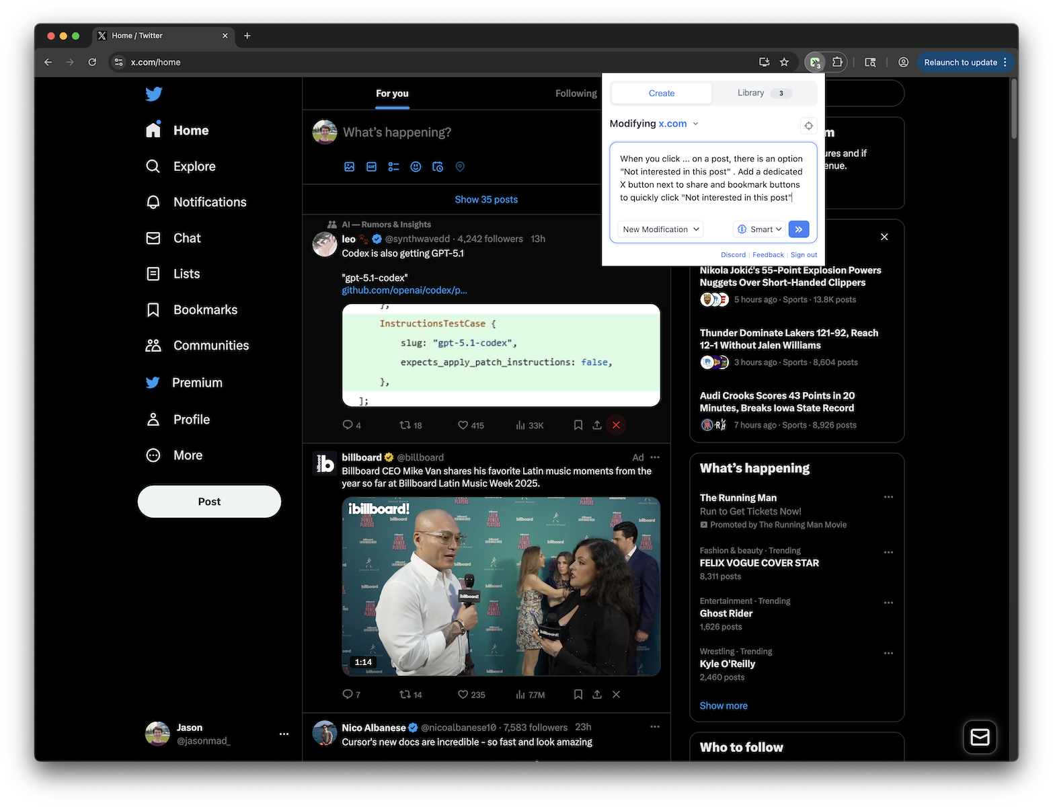Open the Library tab in the extension
The width and height of the screenshot is (1053, 807).
[x=750, y=93]
